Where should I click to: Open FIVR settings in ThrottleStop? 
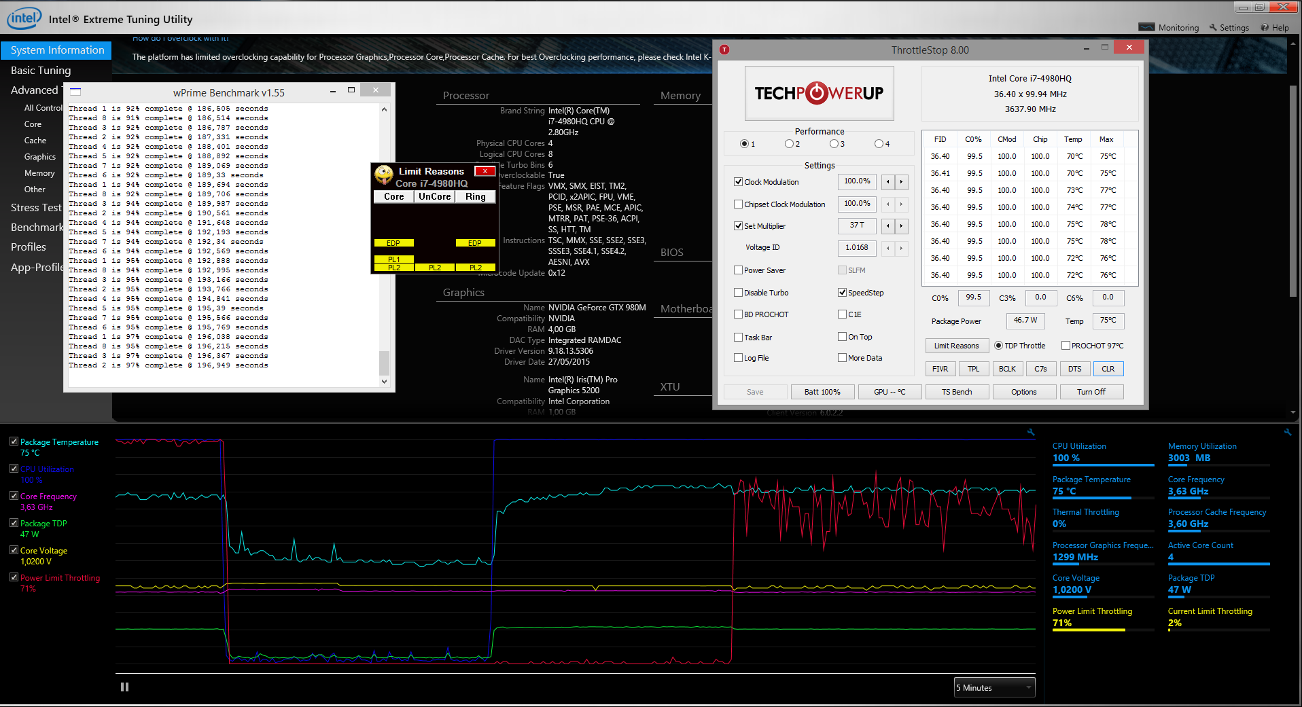(940, 369)
